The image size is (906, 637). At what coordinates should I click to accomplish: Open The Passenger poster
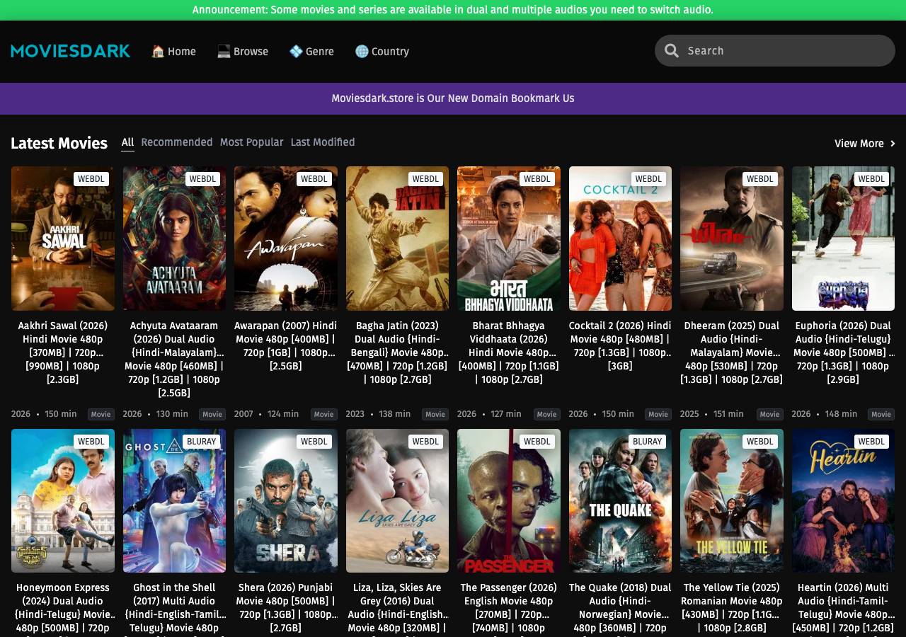click(509, 500)
